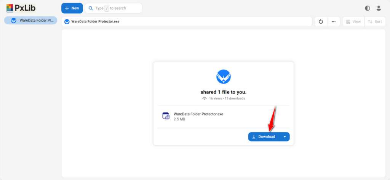This screenshot has width=390, height=180.
Task: Click the eye icon beside views count
Action: point(205,98)
